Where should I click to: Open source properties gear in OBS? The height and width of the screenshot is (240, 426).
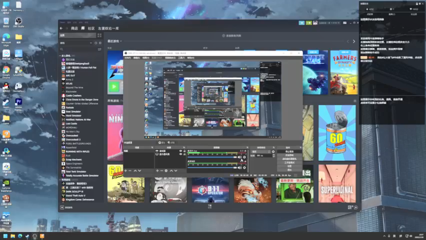point(166,171)
